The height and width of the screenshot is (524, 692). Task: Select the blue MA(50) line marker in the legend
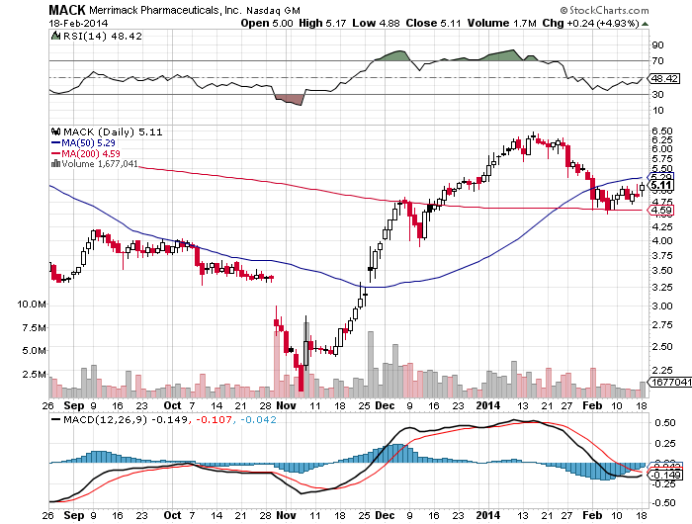tap(55, 143)
